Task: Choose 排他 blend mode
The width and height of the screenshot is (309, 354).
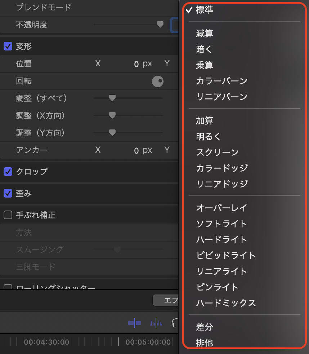Action: [x=204, y=342]
